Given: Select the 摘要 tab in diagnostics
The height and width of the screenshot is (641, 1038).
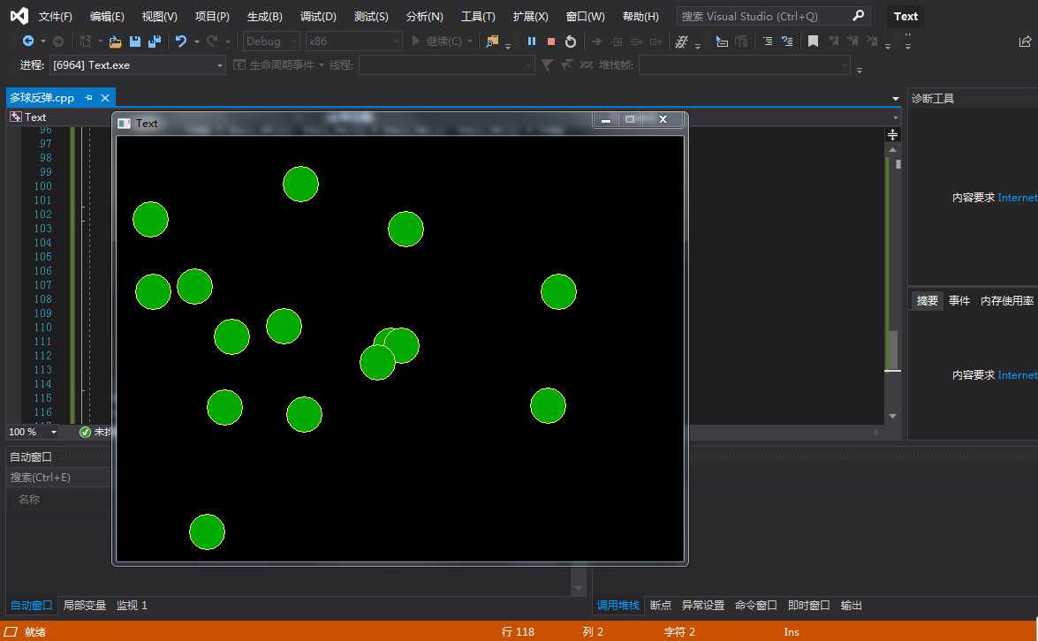Looking at the screenshot, I should pos(927,301).
